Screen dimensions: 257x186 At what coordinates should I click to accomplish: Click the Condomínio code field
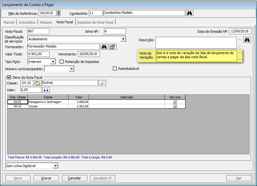click(x=96, y=13)
